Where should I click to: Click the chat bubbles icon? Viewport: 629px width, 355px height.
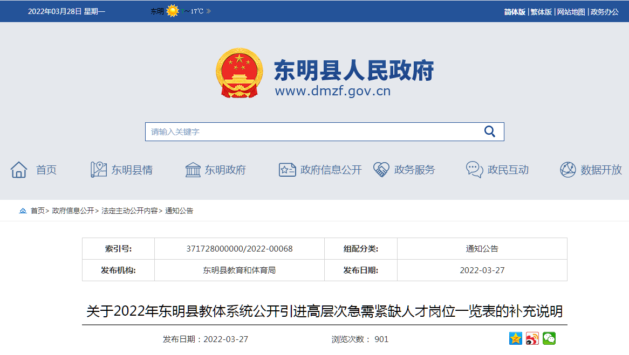point(475,170)
